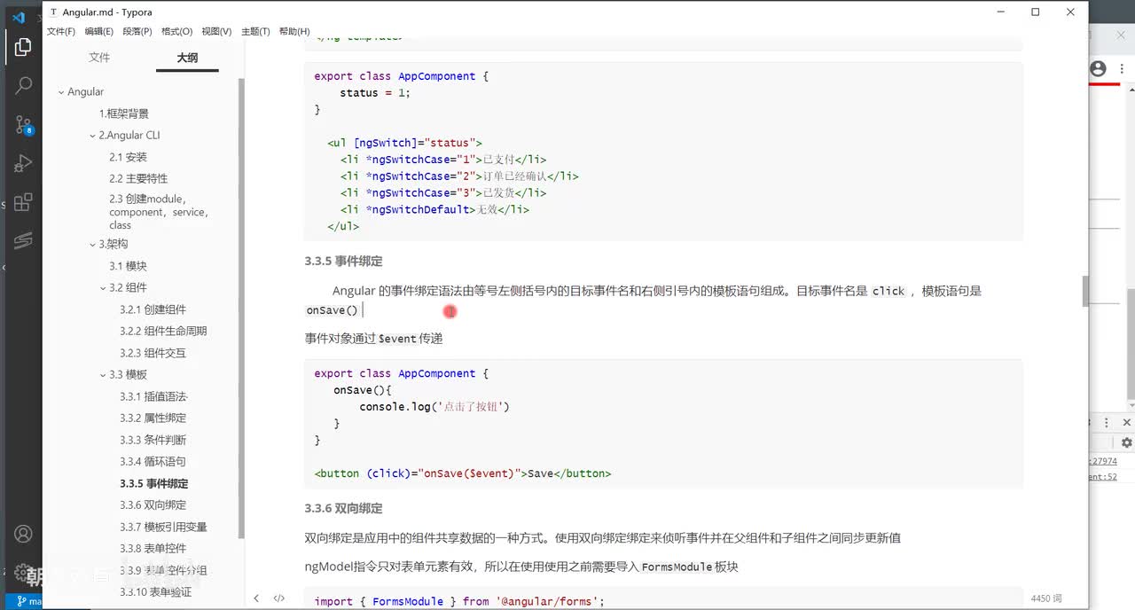Go to outline item 3.3.3 条件判断
This screenshot has width=1135, height=610.
(x=153, y=440)
